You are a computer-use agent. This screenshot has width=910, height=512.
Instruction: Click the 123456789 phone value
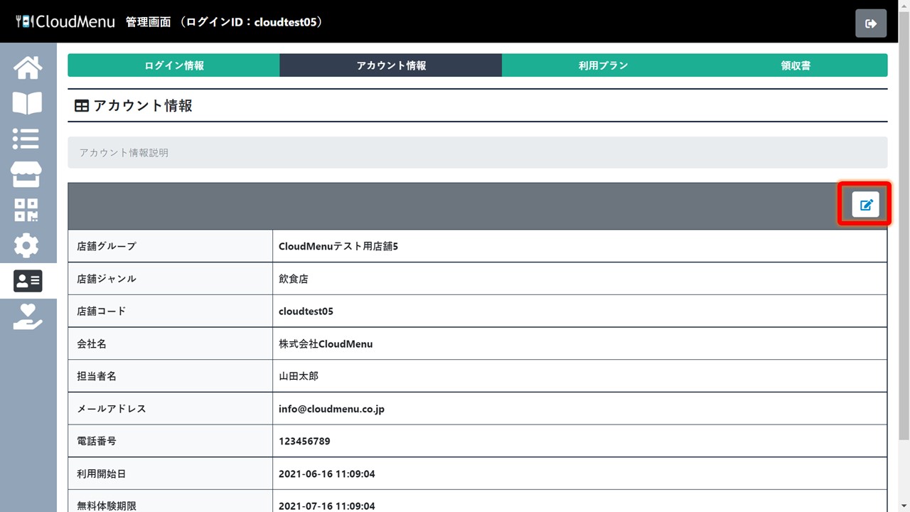tap(304, 442)
